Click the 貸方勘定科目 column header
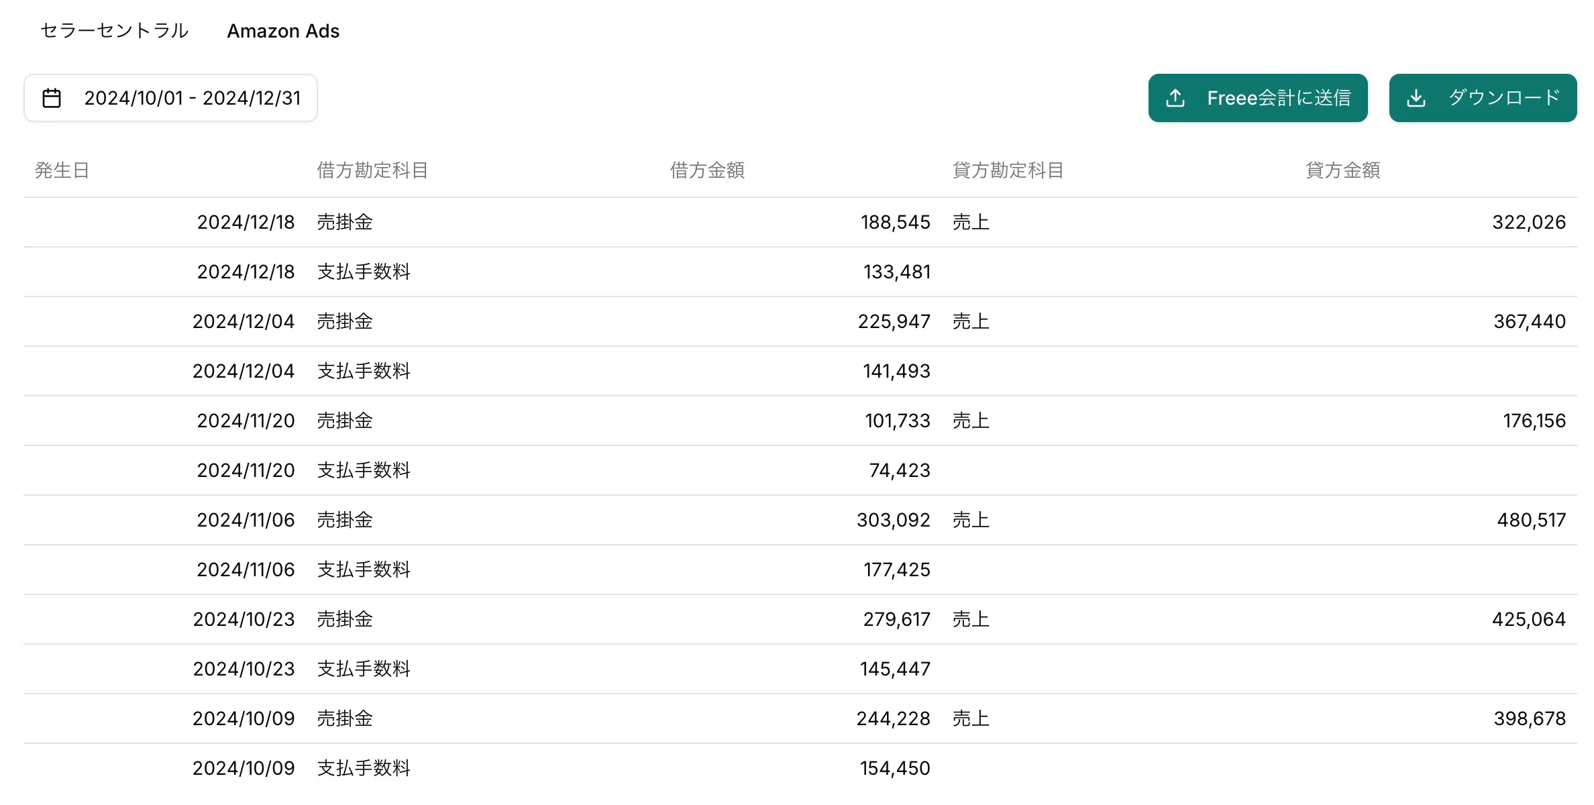This screenshot has height=805, width=1594. [x=1008, y=170]
